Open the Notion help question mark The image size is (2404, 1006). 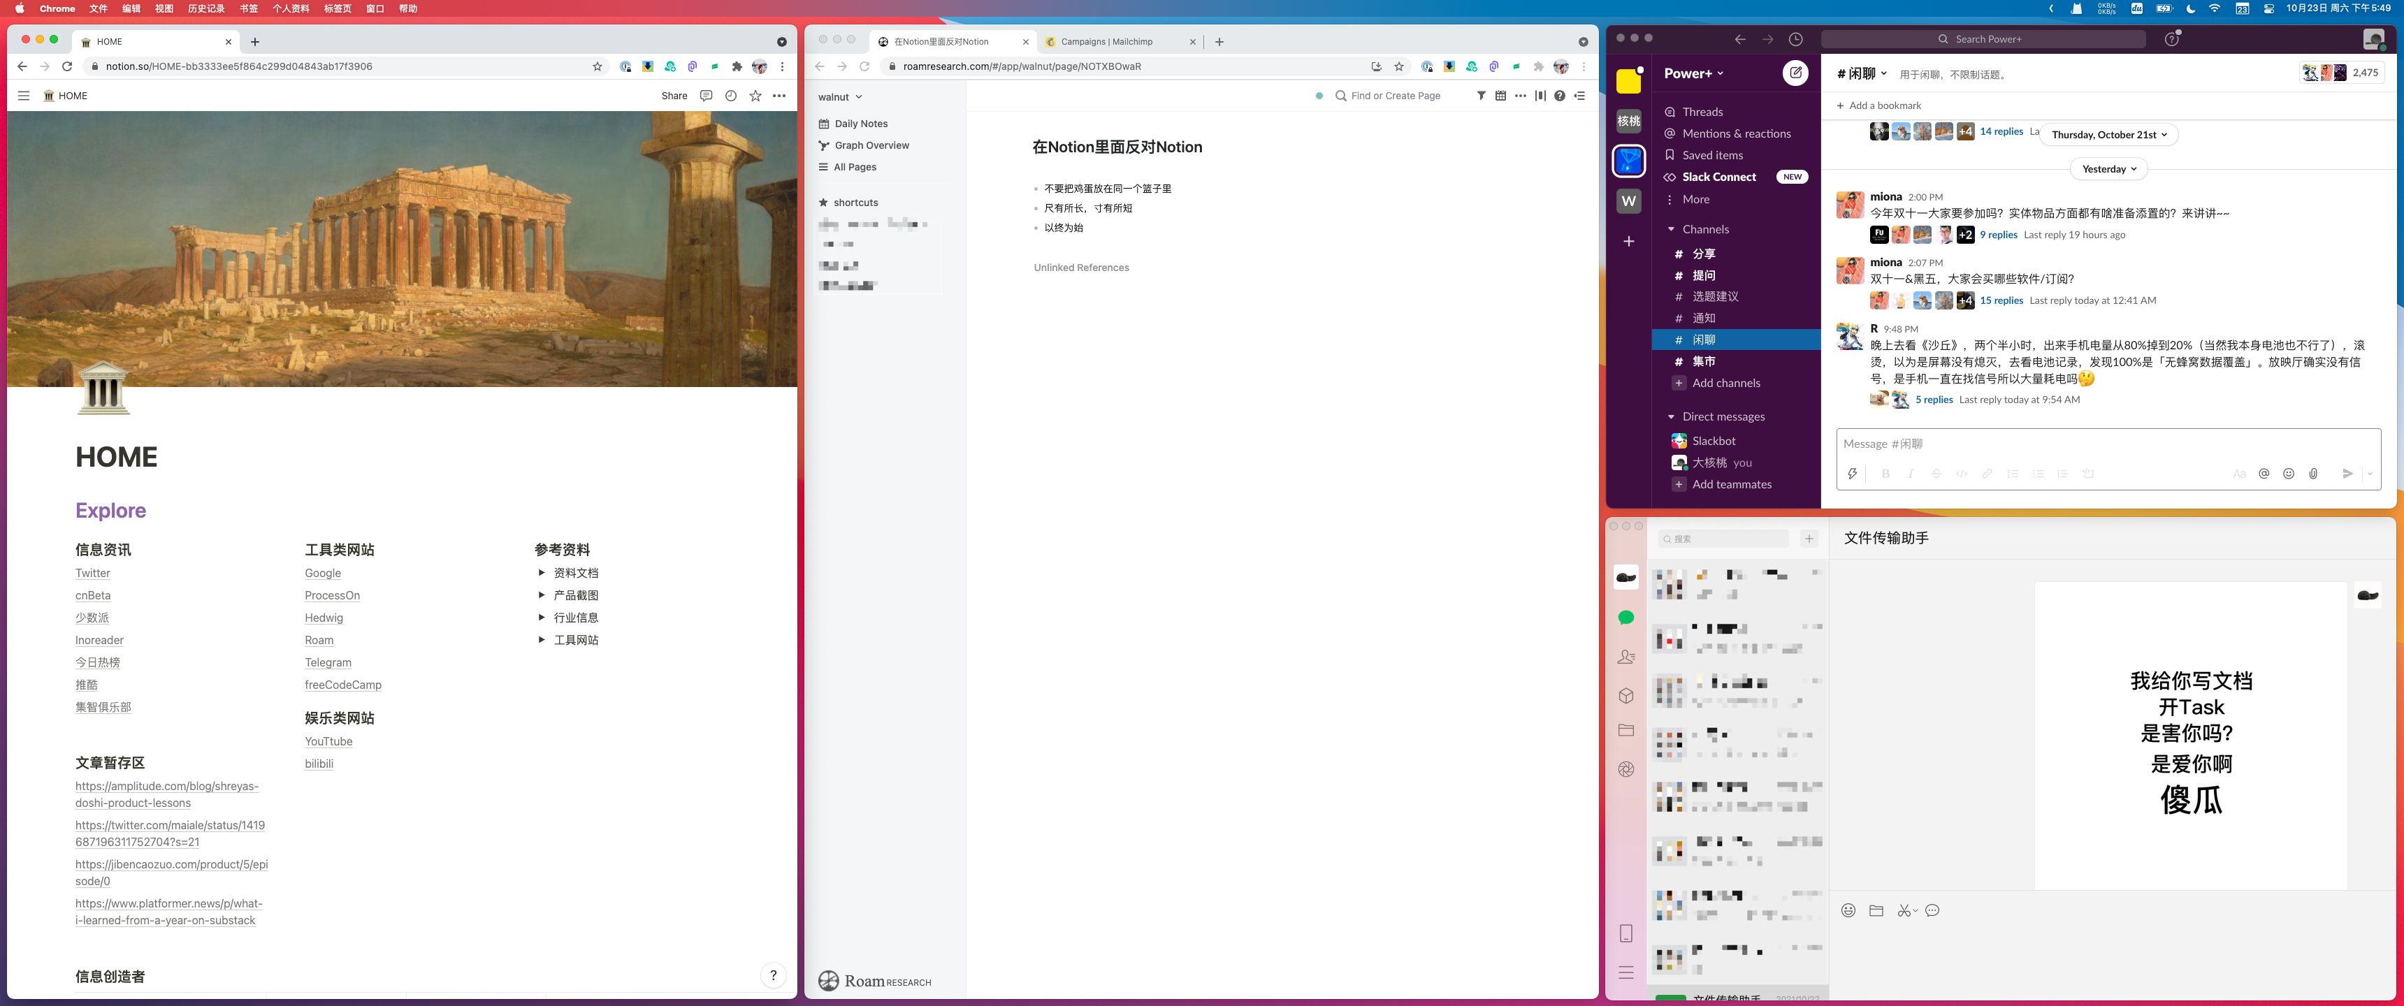click(773, 975)
